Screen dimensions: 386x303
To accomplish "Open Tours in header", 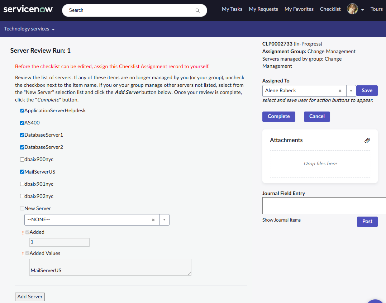I will pos(376,9).
